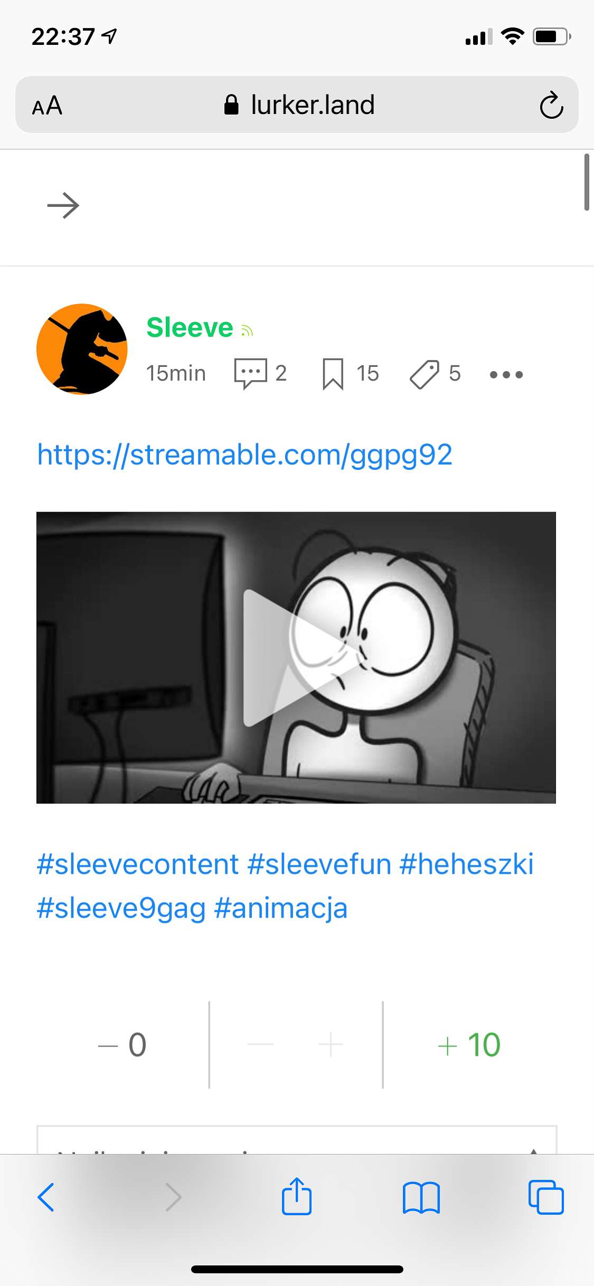Open the right-arrow navigation icon
Screen dimensions: 594x1286
(63, 205)
